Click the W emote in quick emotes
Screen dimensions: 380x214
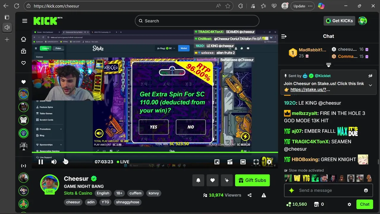pos(297,178)
